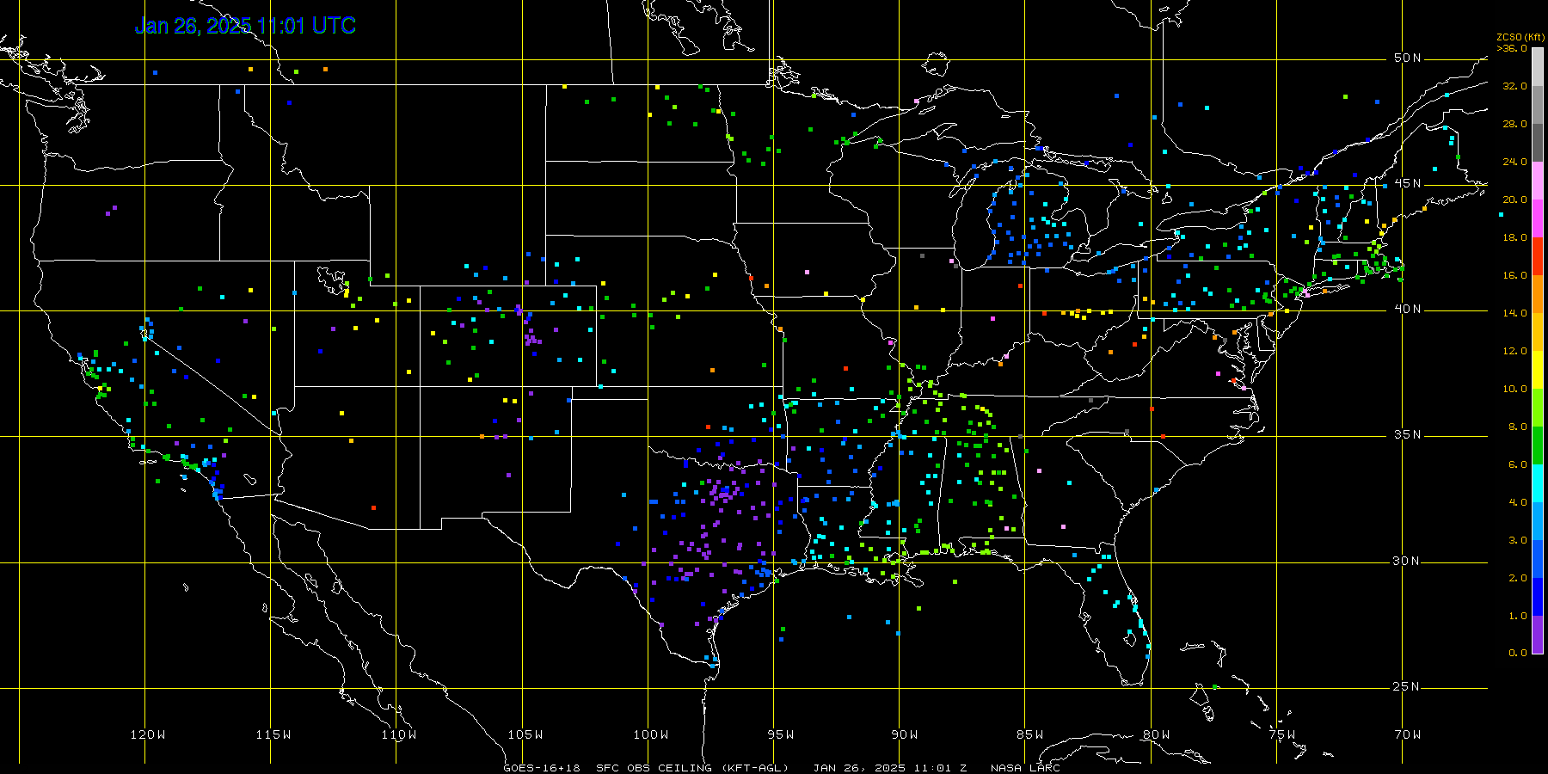The width and height of the screenshot is (1548, 774).
Task: Click the '105W' longitude label
Action: (x=525, y=734)
